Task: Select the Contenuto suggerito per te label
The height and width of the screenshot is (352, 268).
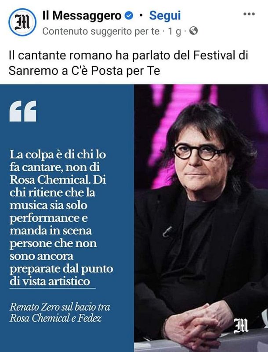Action: coord(101,31)
